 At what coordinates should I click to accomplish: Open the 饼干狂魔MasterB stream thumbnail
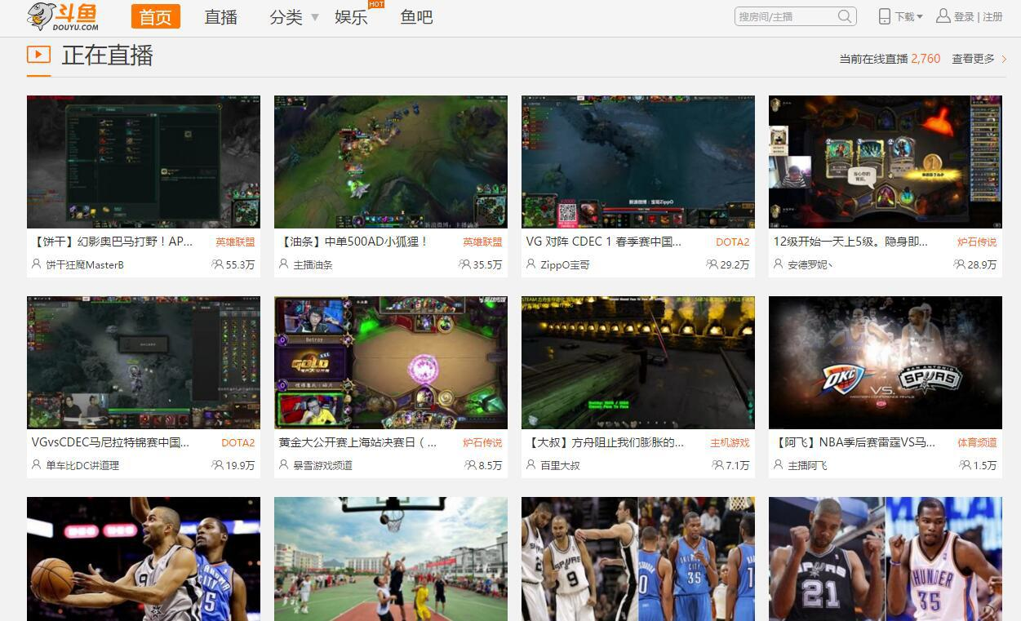click(x=144, y=162)
